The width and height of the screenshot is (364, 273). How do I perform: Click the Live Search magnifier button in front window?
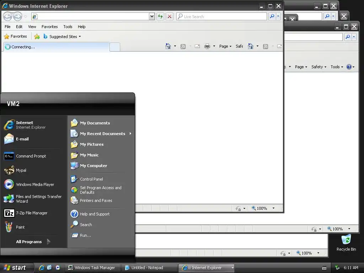[x=272, y=16]
